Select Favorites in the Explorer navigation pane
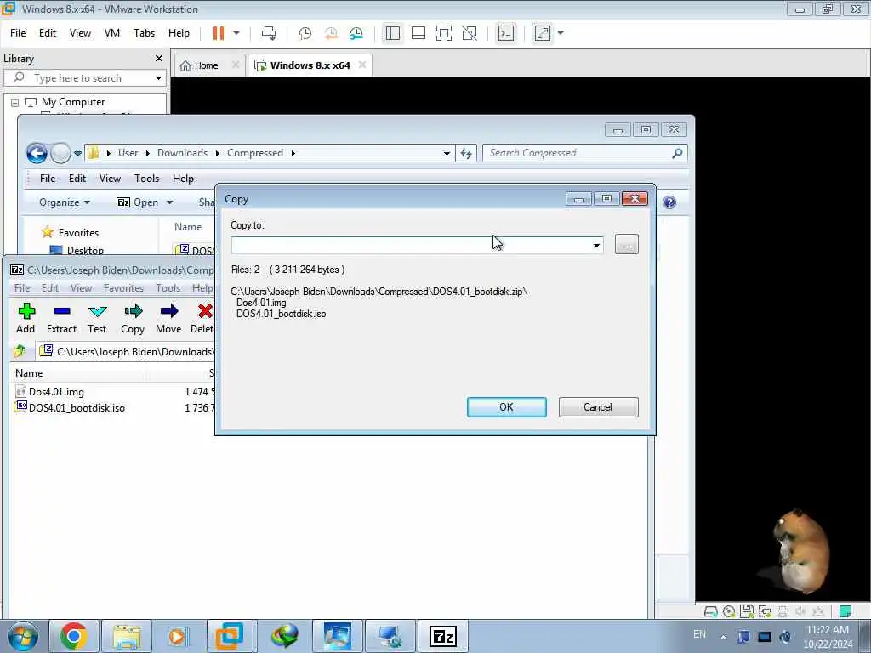The height and width of the screenshot is (653, 871). click(x=78, y=233)
